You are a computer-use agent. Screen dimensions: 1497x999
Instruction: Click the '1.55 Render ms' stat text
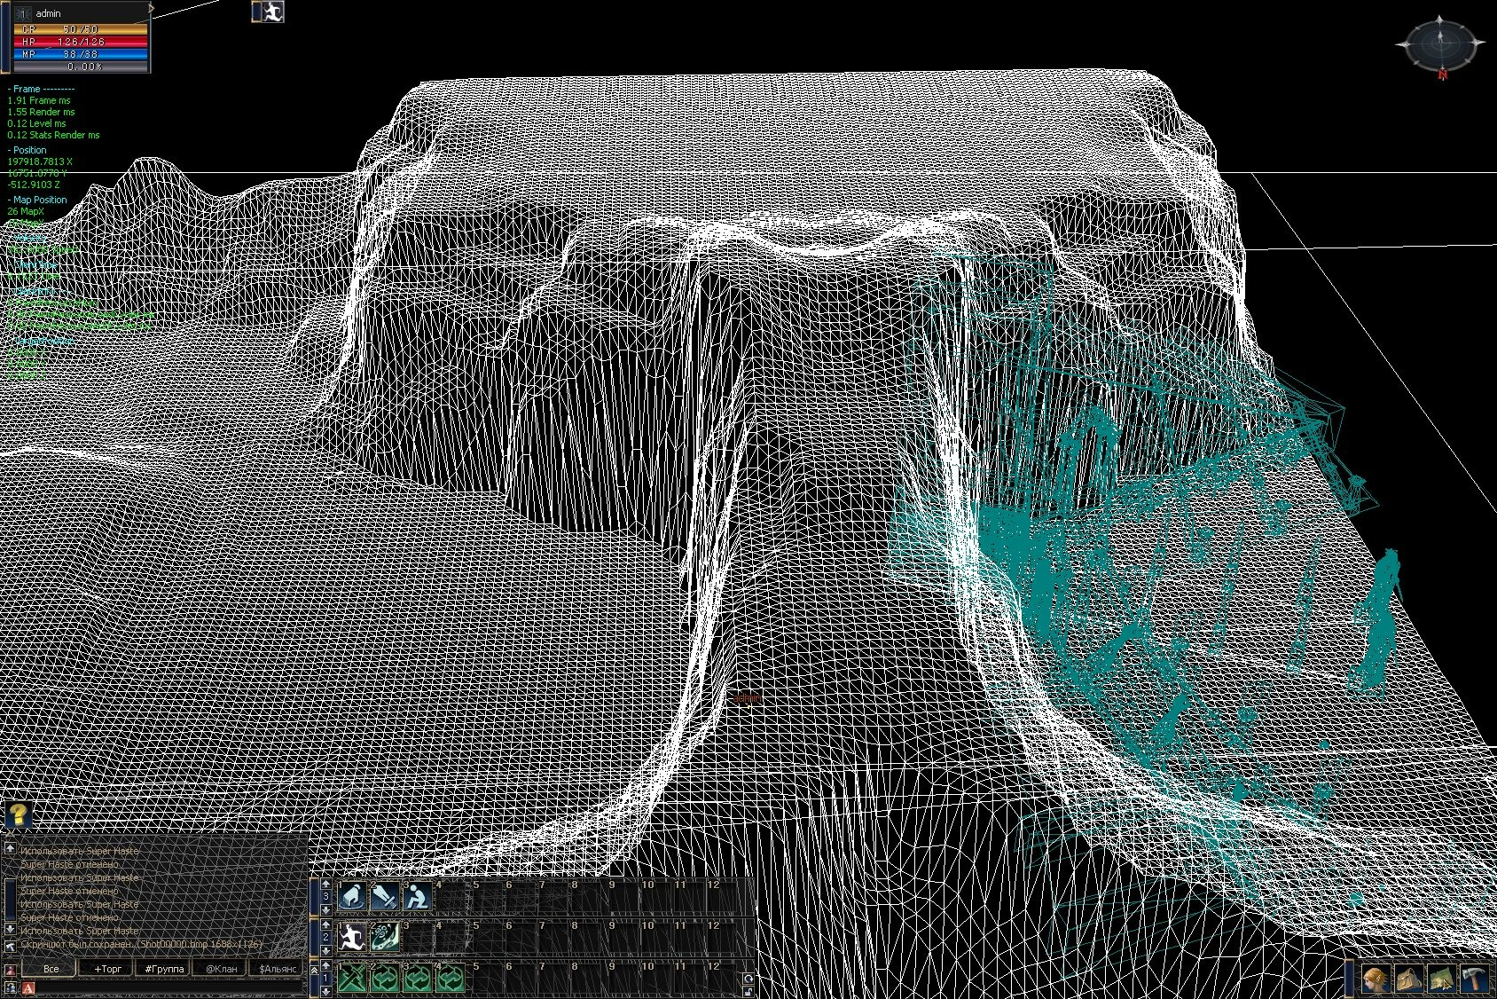pyautogui.click(x=41, y=112)
